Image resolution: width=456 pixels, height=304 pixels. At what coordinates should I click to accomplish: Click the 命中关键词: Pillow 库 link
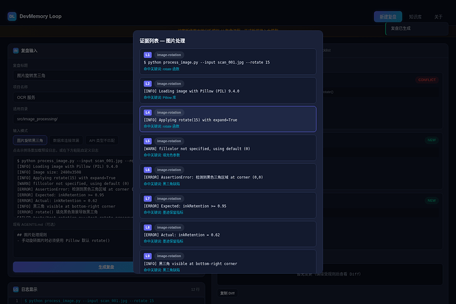(160, 97)
